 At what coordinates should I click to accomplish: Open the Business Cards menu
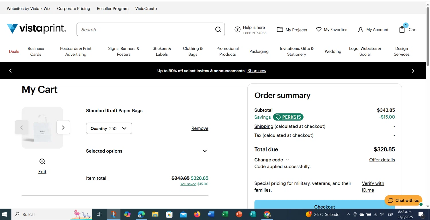tap(36, 51)
